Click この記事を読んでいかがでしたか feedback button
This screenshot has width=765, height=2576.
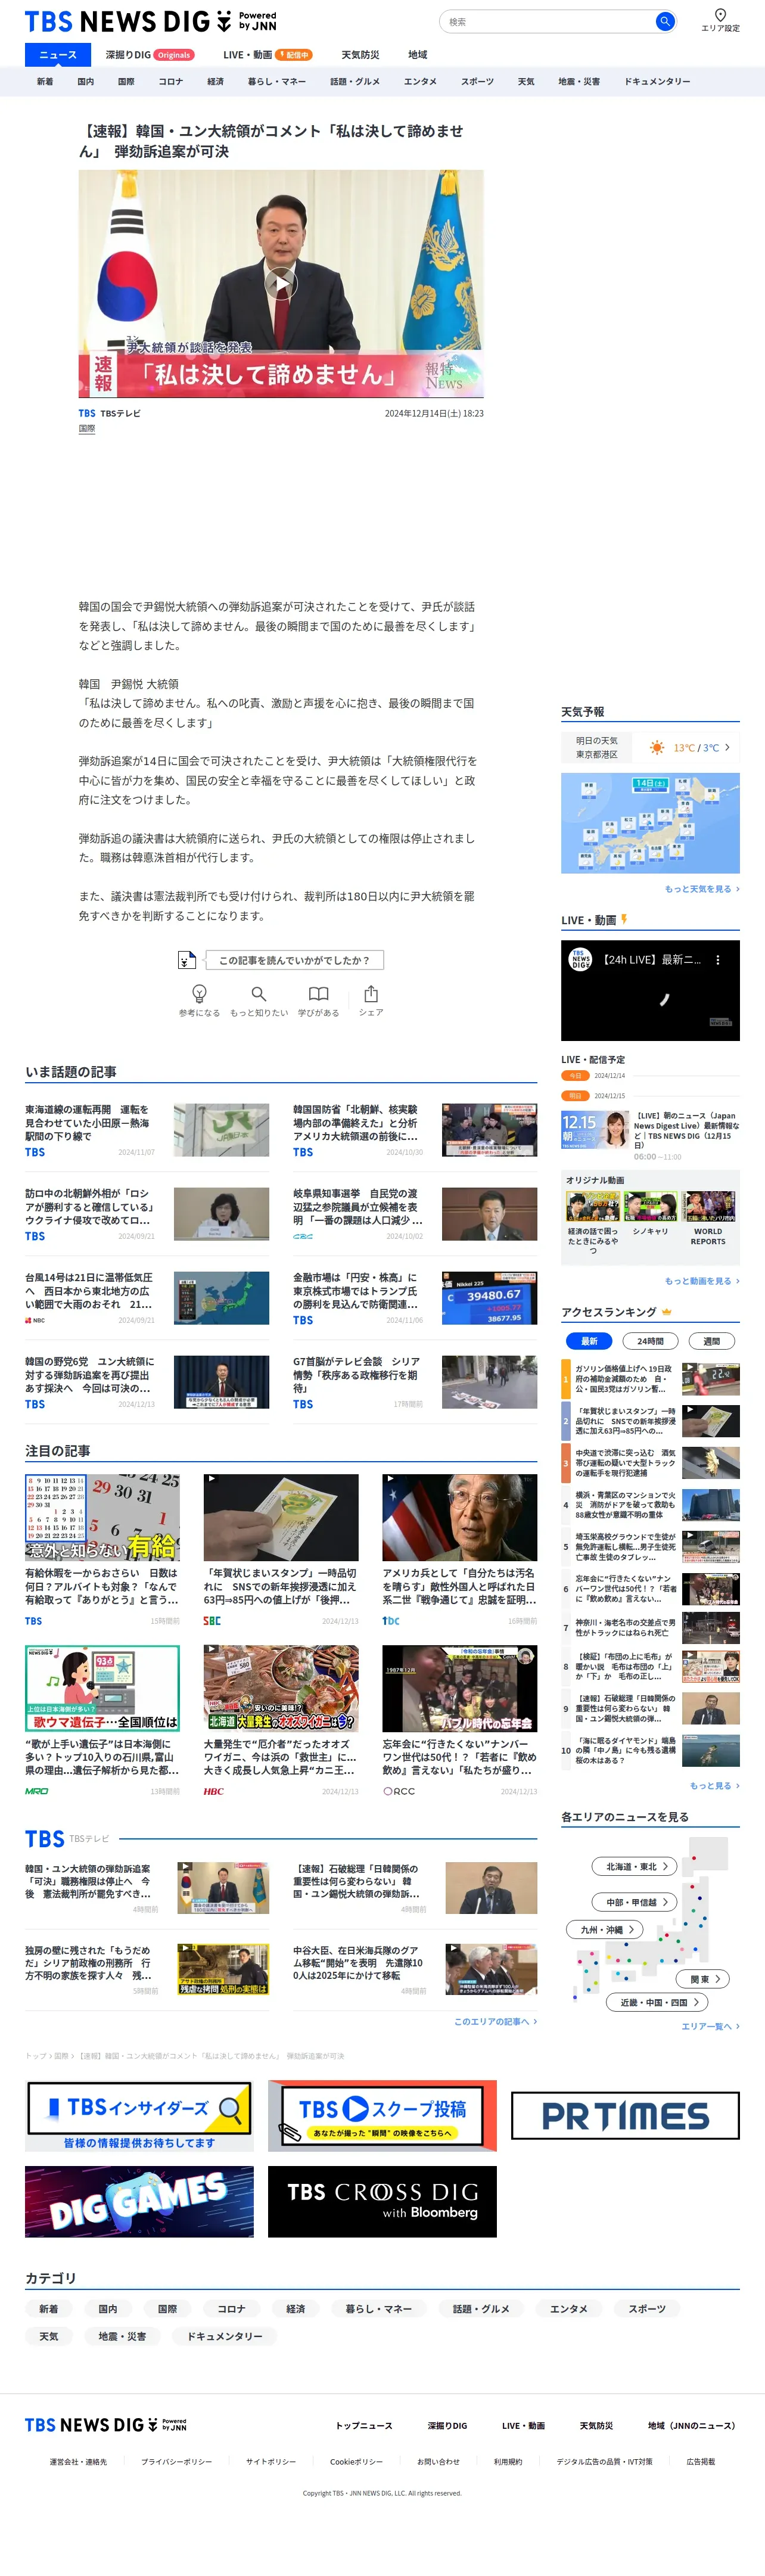(294, 960)
